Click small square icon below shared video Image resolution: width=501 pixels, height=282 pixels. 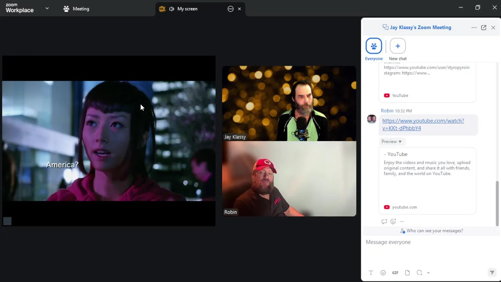[7, 221]
